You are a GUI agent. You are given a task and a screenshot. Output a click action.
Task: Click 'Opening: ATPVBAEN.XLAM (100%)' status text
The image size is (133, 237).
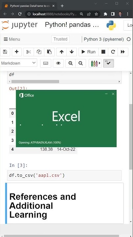(40, 143)
